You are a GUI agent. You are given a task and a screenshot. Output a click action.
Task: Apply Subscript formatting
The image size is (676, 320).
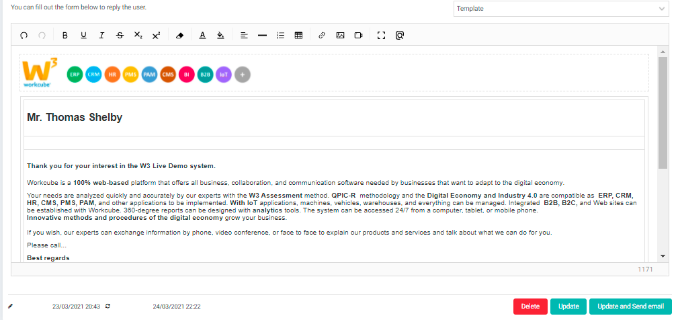click(x=138, y=36)
